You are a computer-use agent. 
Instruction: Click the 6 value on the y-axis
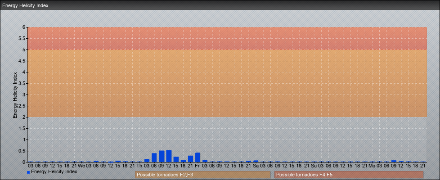coord(24,27)
